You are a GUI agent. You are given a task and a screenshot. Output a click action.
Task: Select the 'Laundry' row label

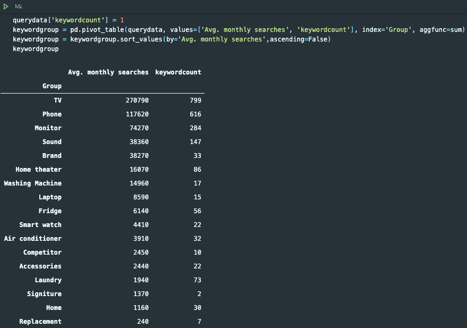[x=48, y=280]
